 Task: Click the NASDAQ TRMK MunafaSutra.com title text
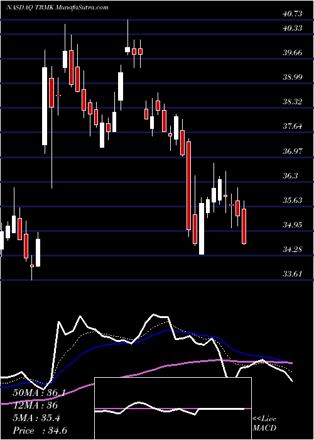click(57, 7)
